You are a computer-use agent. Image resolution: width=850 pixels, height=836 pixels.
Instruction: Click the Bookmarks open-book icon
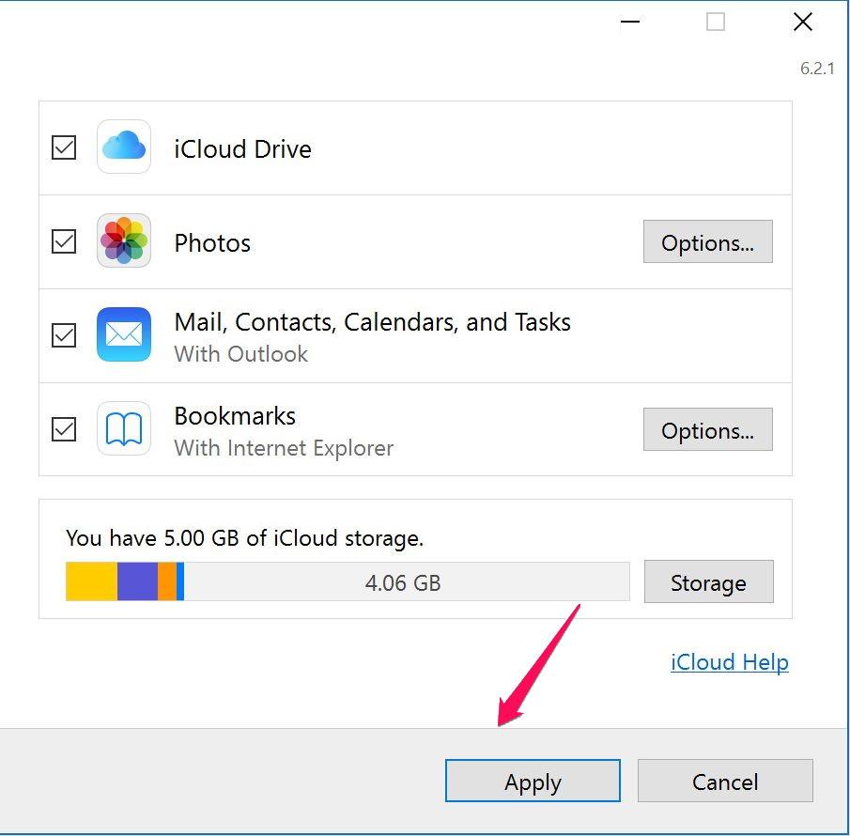[124, 428]
